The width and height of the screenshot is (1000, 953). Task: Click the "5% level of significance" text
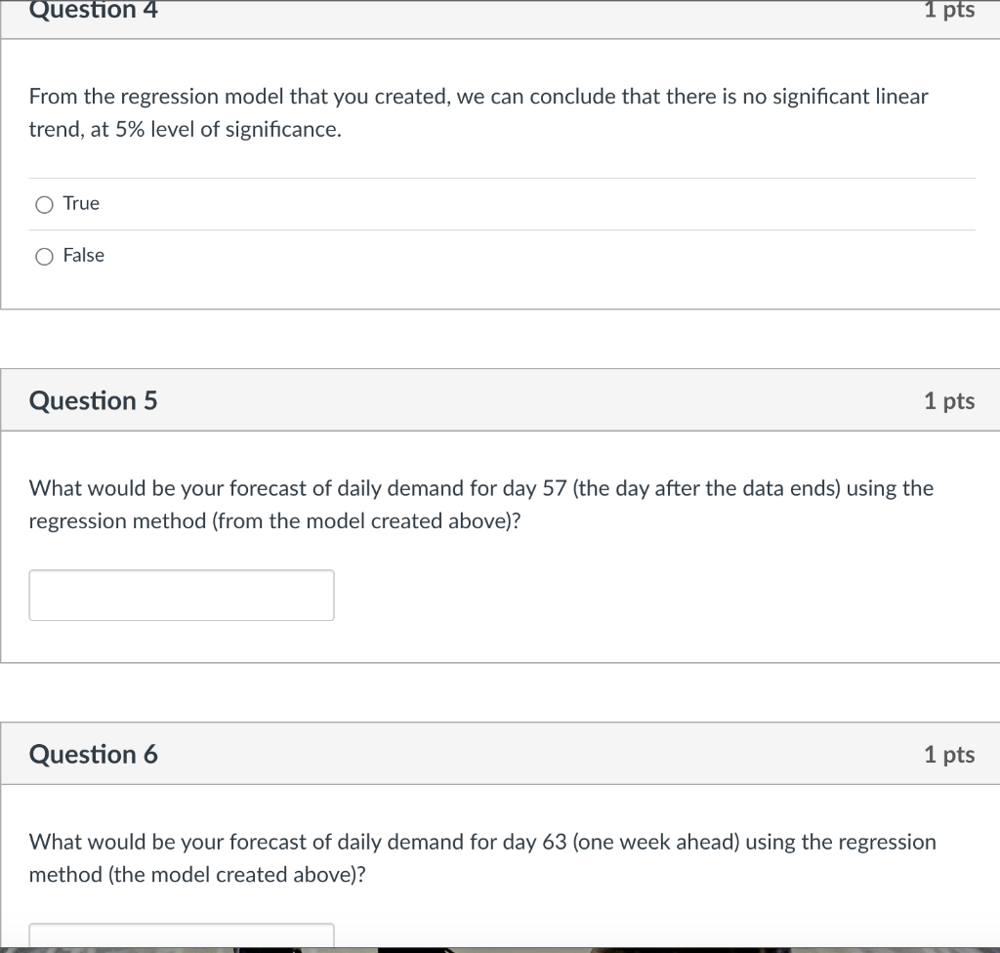point(229,130)
